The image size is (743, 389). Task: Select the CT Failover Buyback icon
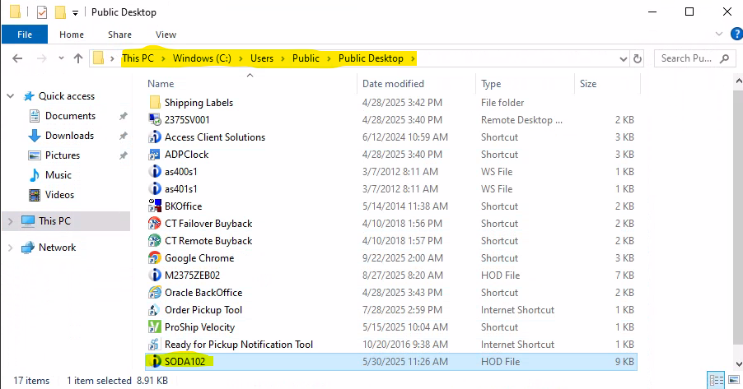pos(155,224)
